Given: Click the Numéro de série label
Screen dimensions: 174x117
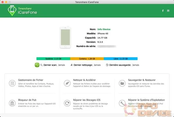Looking at the screenshot, I should 86,46.
